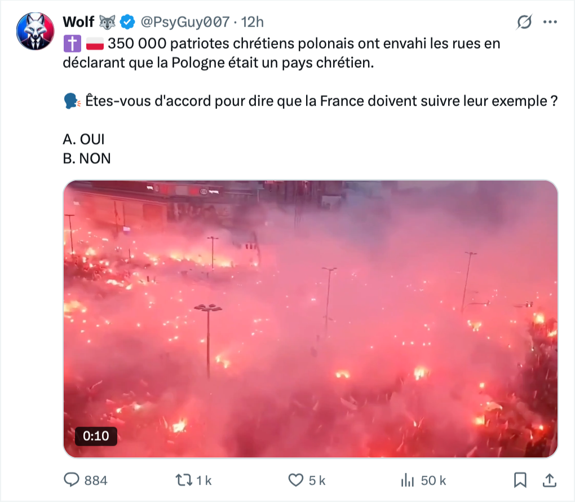Bookmark this post

(520, 480)
